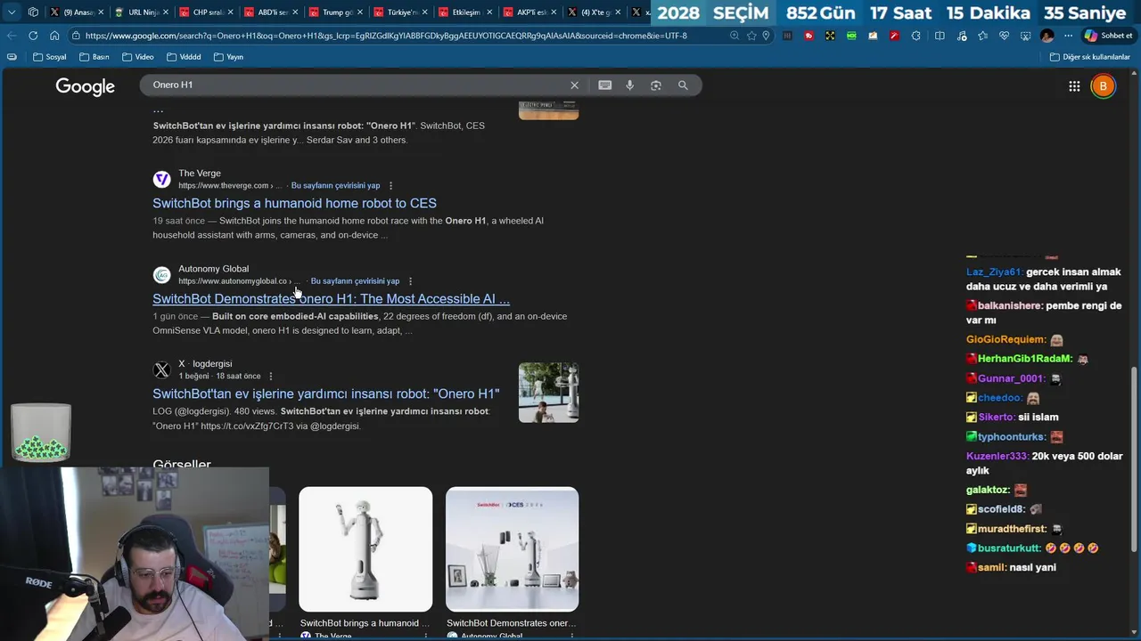The image size is (1141, 641).
Task: Open logdergisi 'SwitchBot'tan ev işlerine' X link
Action: tap(325, 394)
